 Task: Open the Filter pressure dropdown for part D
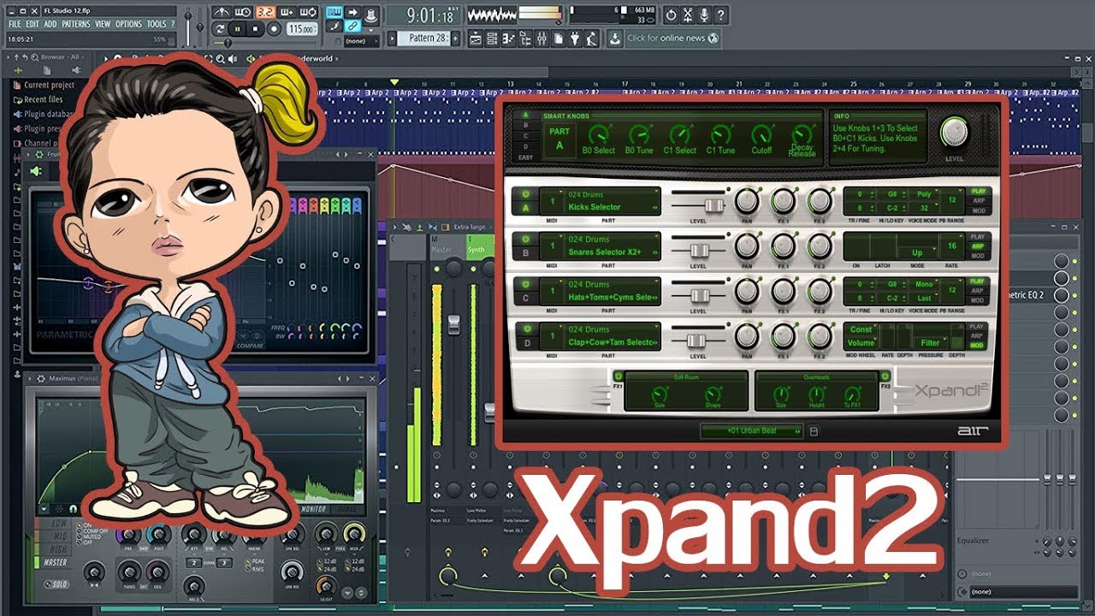(x=931, y=342)
